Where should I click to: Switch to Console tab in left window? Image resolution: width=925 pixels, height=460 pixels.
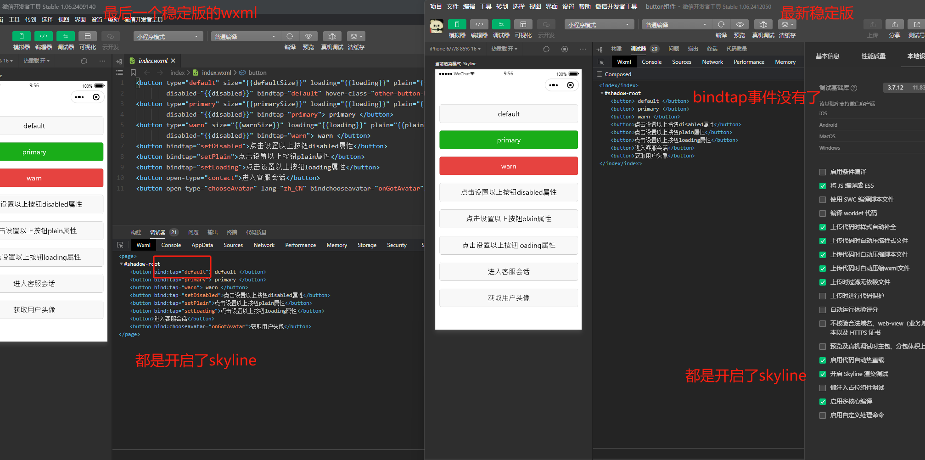pos(171,245)
